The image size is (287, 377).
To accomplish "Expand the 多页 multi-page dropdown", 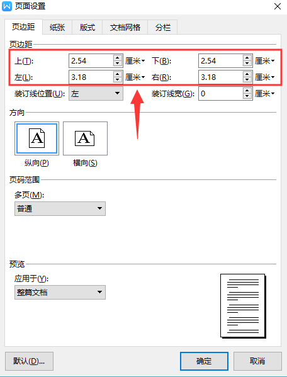I will [x=60, y=208].
